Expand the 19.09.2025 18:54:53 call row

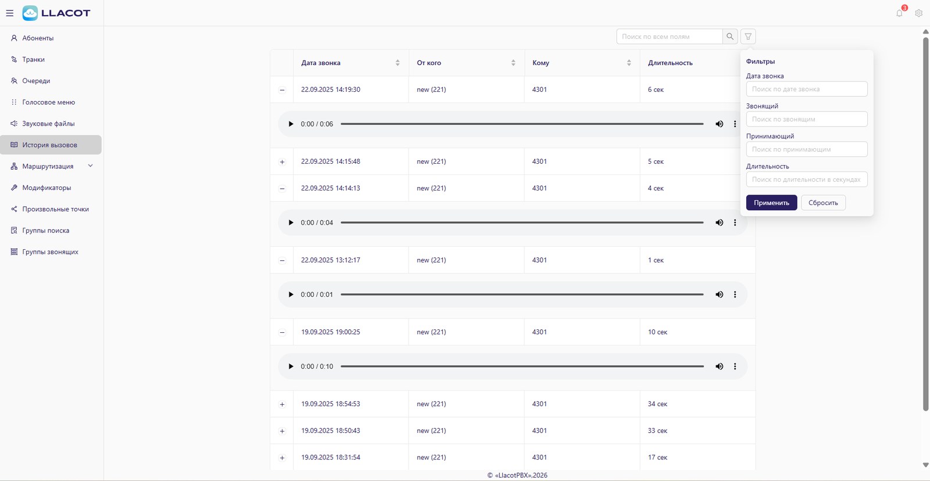click(282, 404)
